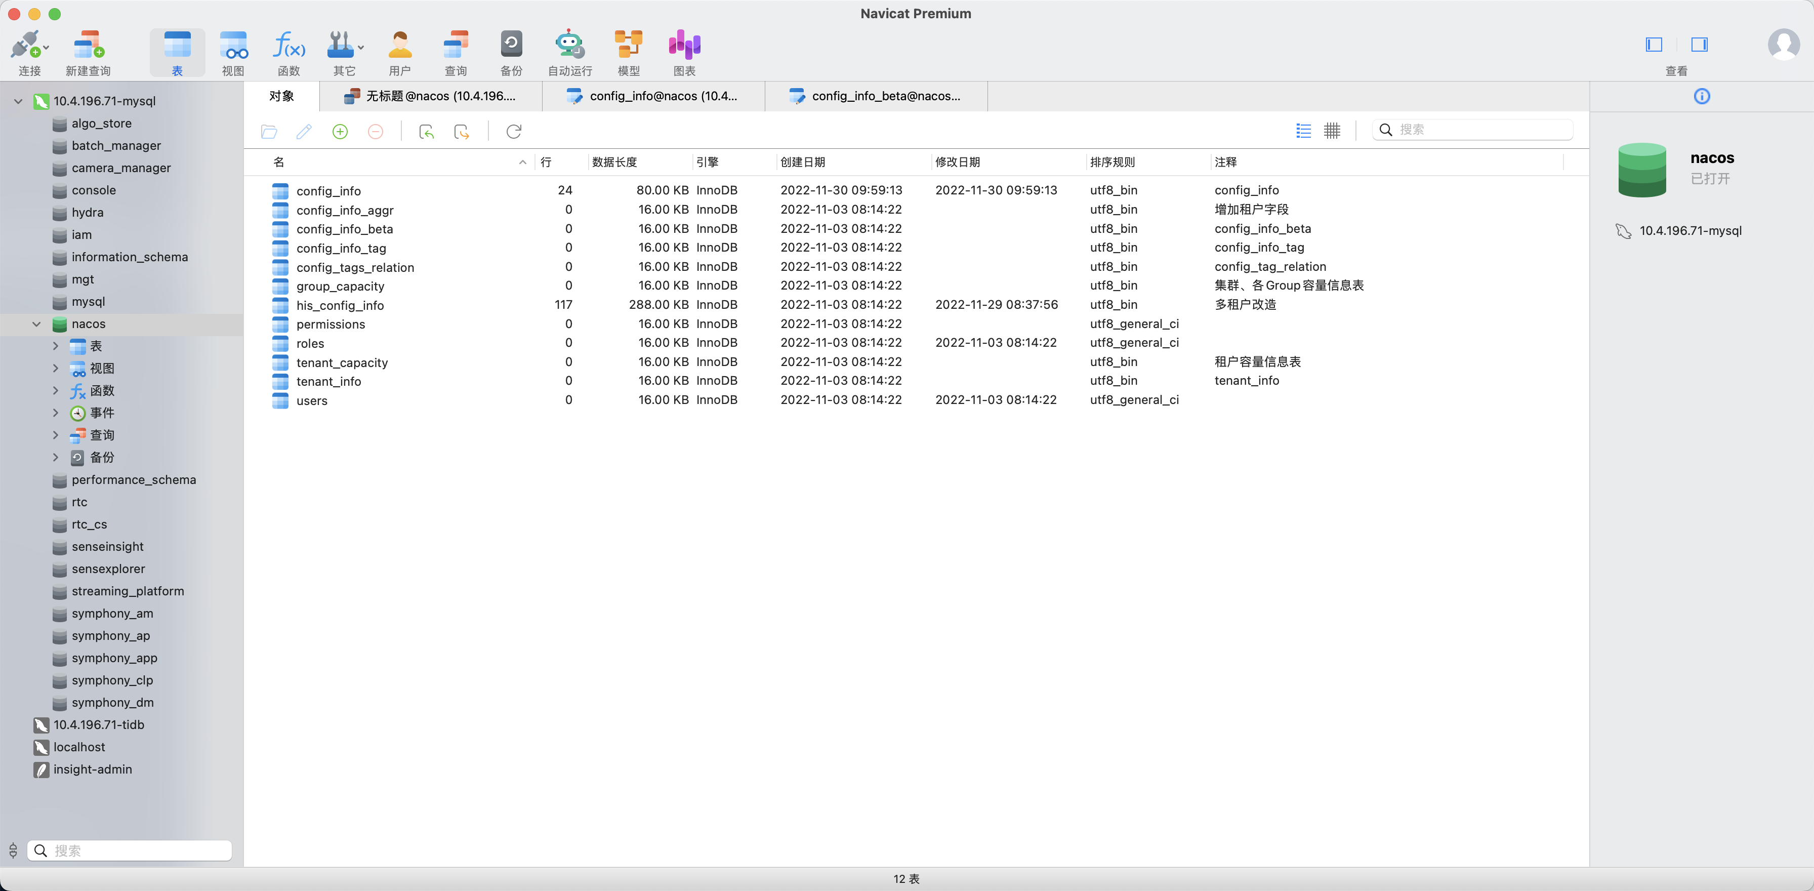1814x891 pixels.
Task: Select the his_config_info table row
Action: (x=340, y=306)
